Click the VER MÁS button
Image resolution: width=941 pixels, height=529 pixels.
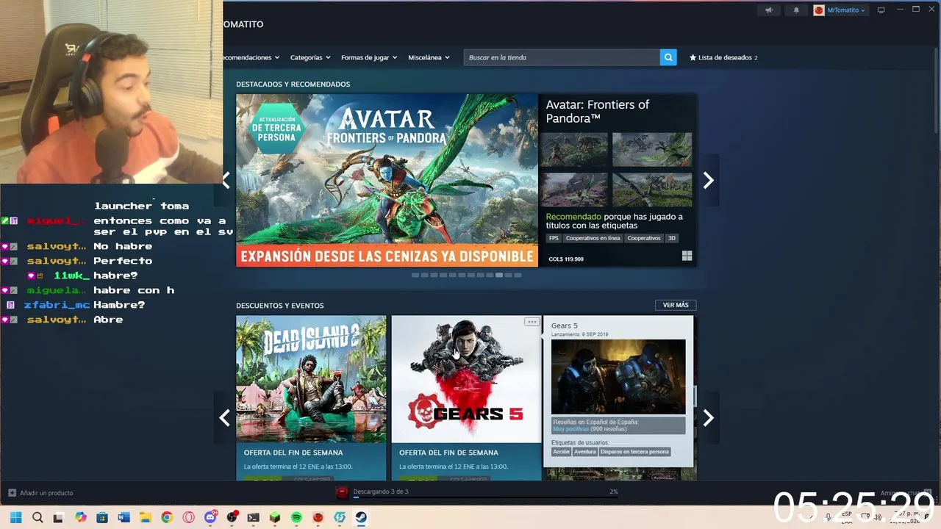tap(676, 305)
